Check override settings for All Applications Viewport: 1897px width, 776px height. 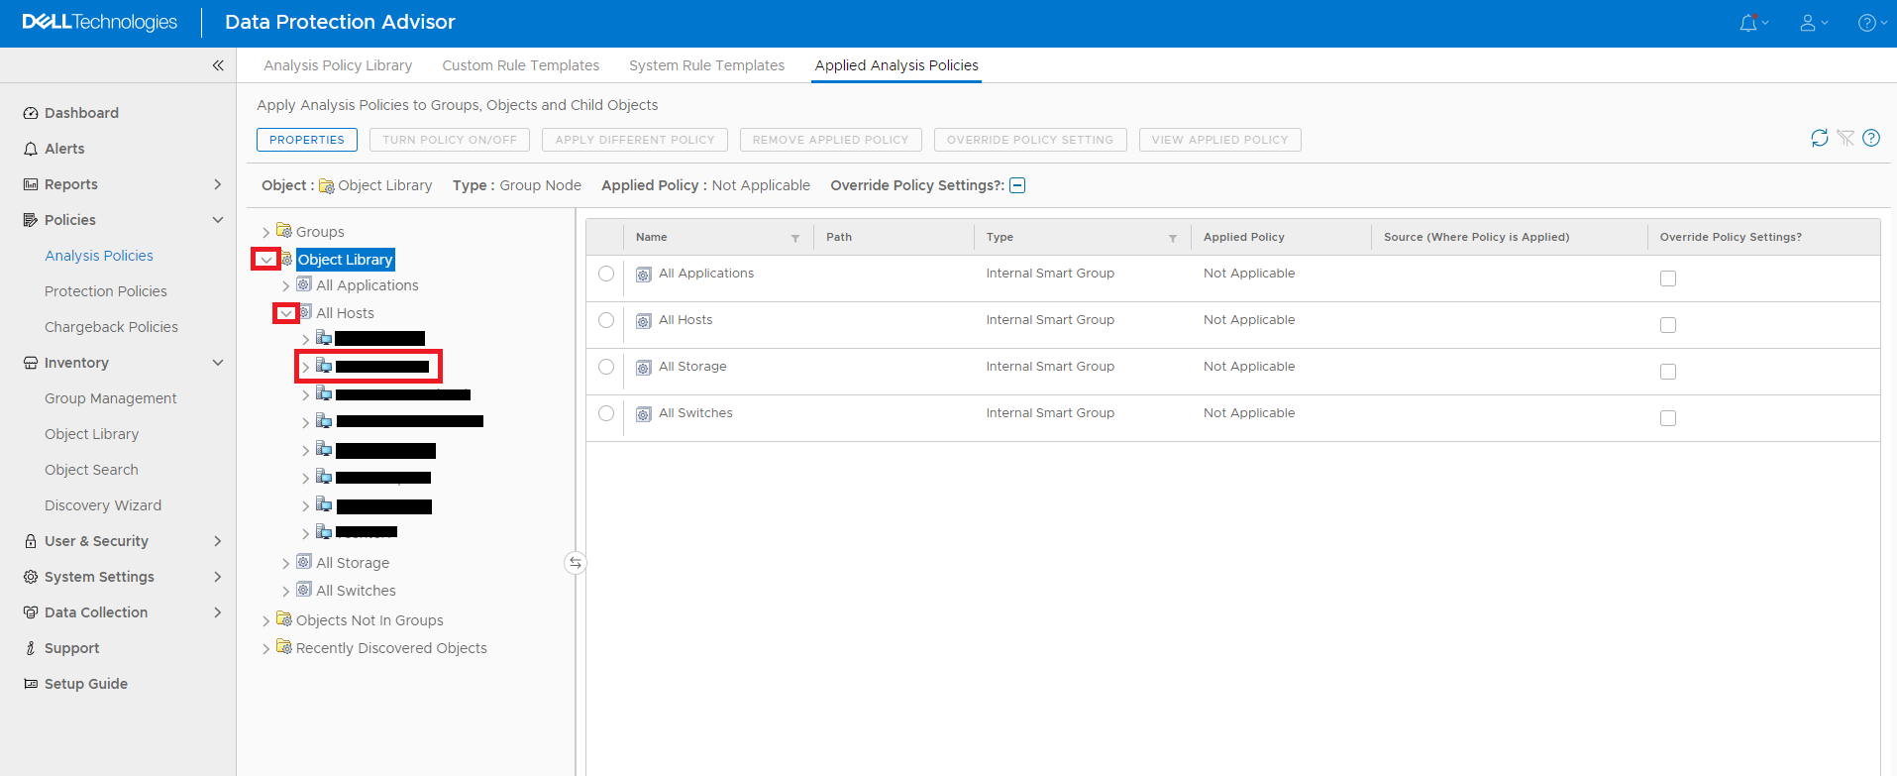1668,278
